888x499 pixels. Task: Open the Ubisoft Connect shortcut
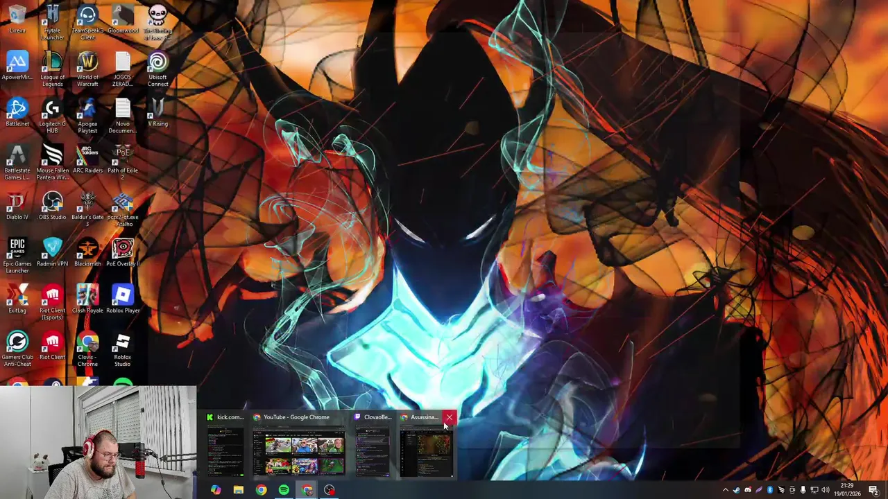pyautogui.click(x=157, y=68)
